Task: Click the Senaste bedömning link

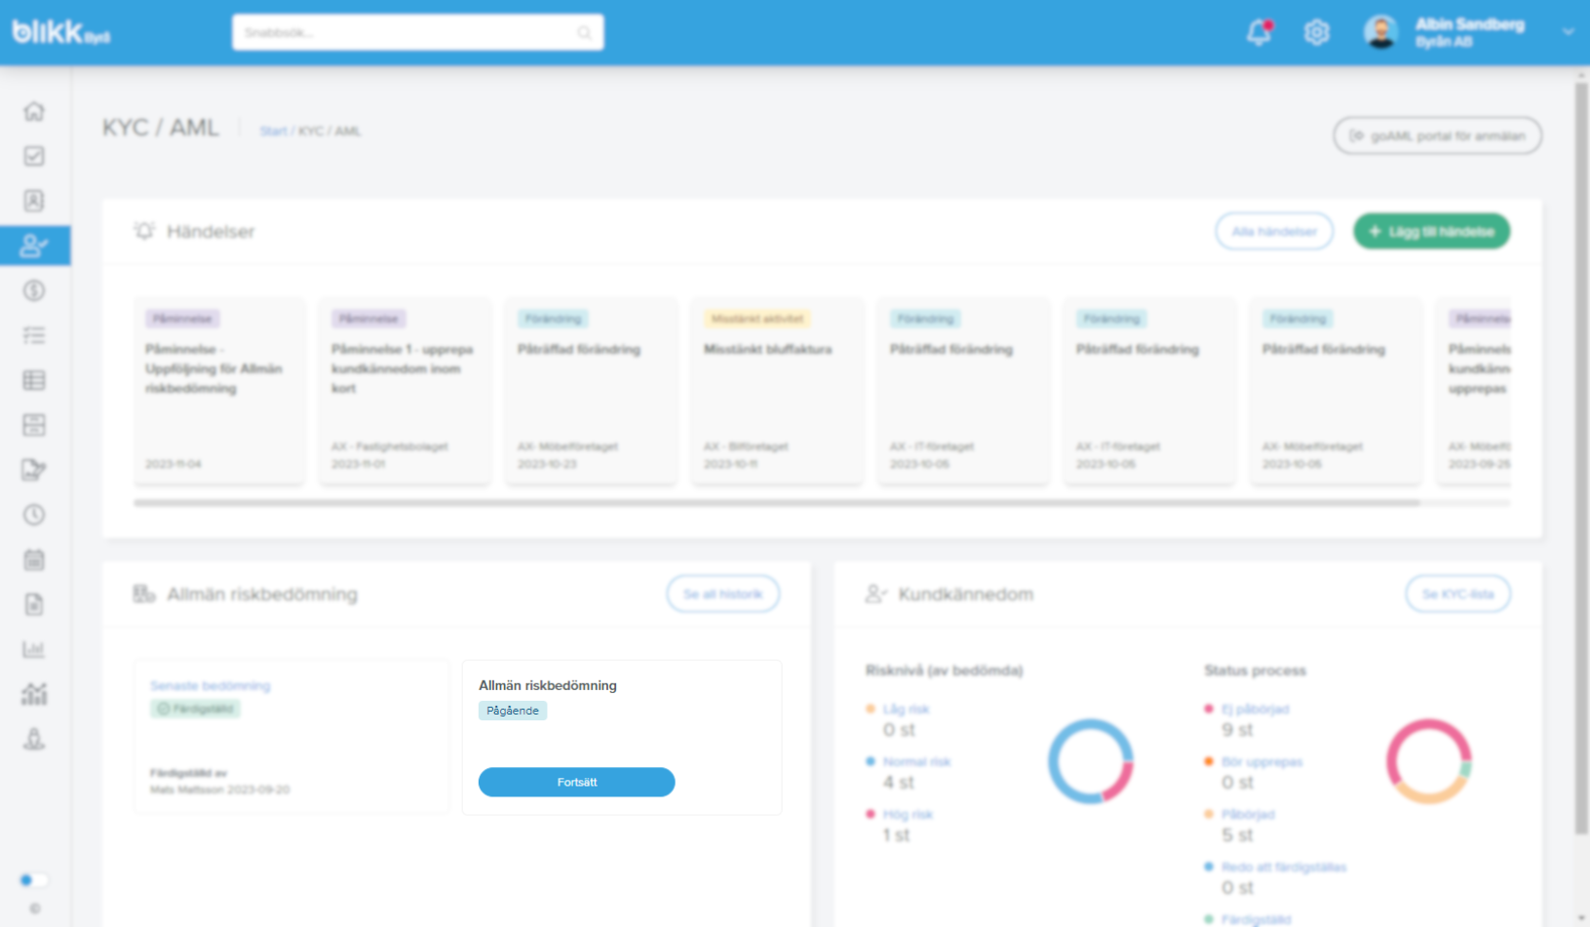Action: (x=210, y=685)
